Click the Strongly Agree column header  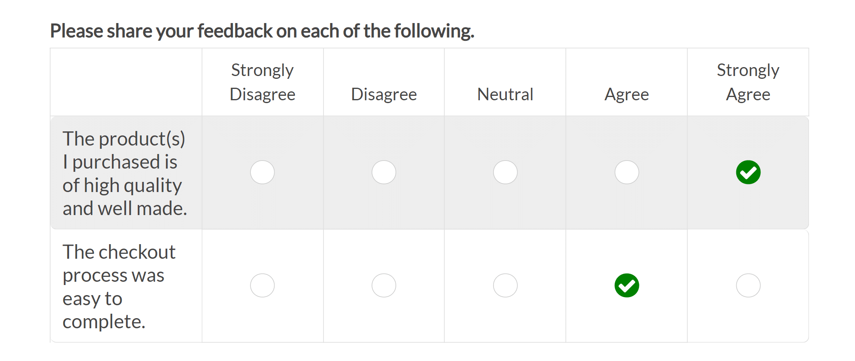click(748, 82)
